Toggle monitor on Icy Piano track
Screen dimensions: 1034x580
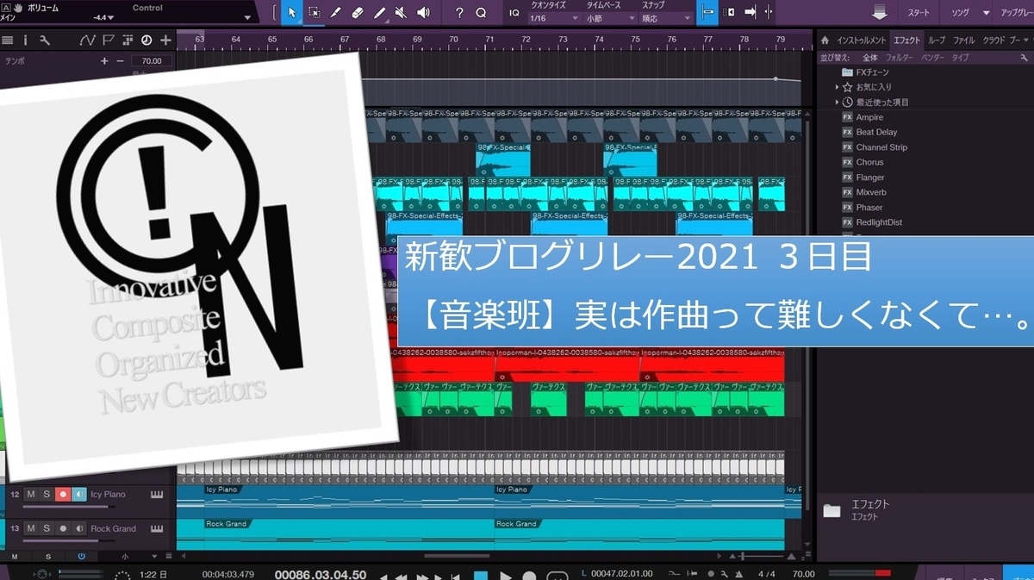coord(78,495)
